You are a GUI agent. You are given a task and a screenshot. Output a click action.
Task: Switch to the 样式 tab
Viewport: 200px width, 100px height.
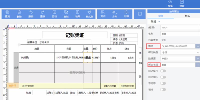point(187,16)
